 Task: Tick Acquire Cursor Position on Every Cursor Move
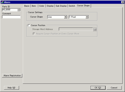tap(34, 34)
